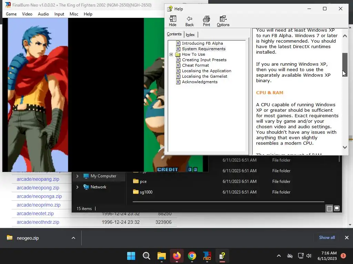Switch to the Index tab

click(x=190, y=35)
